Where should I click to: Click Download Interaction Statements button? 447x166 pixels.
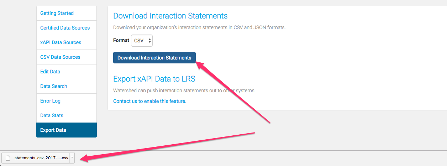point(154,58)
